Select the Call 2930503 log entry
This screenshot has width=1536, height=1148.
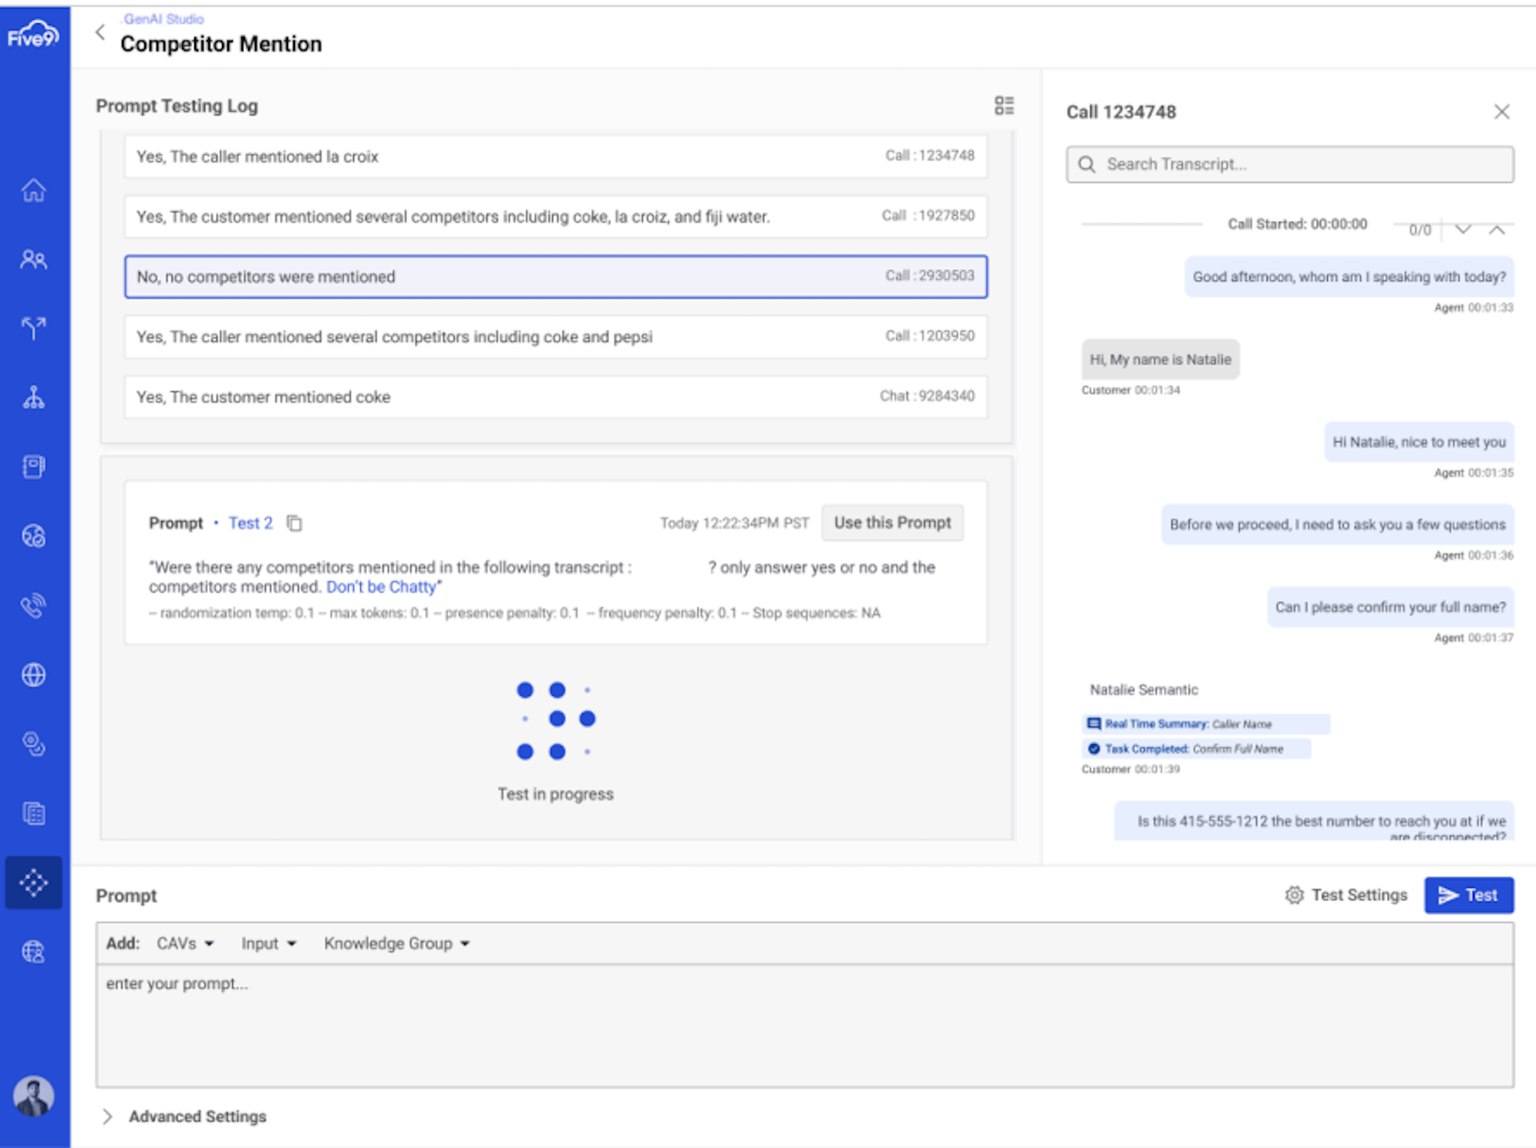[556, 276]
